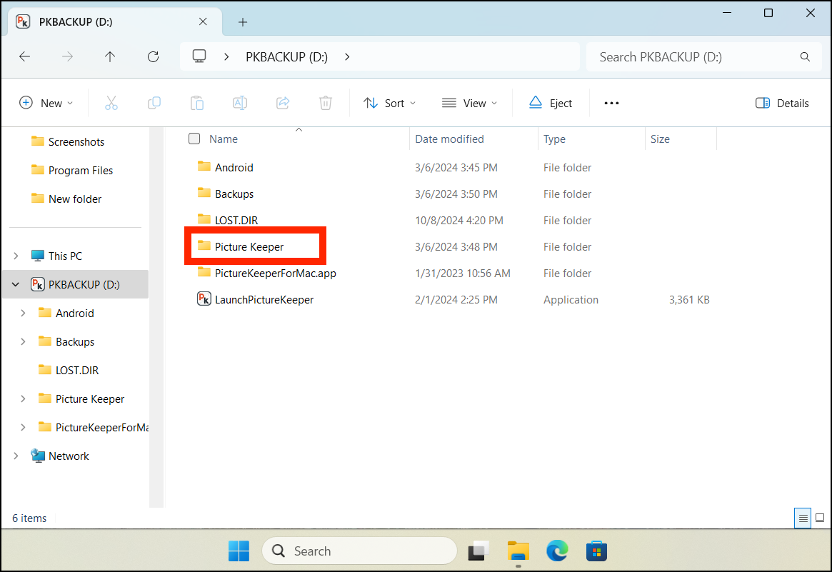
Task: Expand Picture Keeper in navigation tree
Action: 23,398
